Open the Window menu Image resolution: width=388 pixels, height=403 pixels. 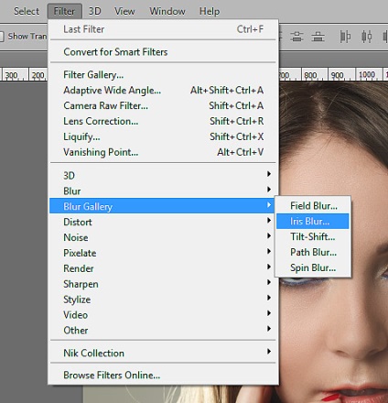pos(167,11)
